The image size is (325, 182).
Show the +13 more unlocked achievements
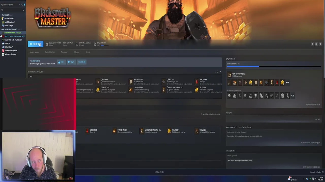287,82
